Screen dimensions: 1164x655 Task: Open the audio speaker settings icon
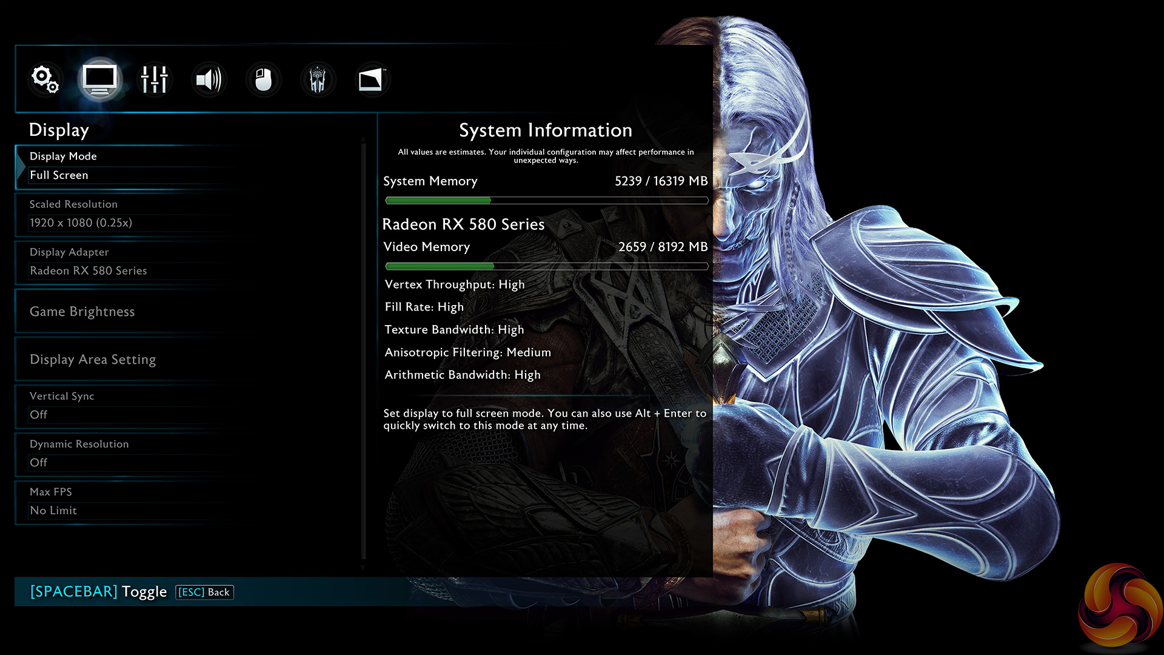click(209, 79)
